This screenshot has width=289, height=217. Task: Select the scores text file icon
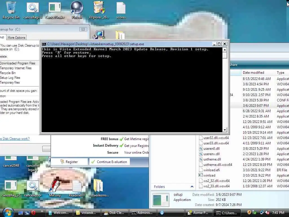pos(121,10)
